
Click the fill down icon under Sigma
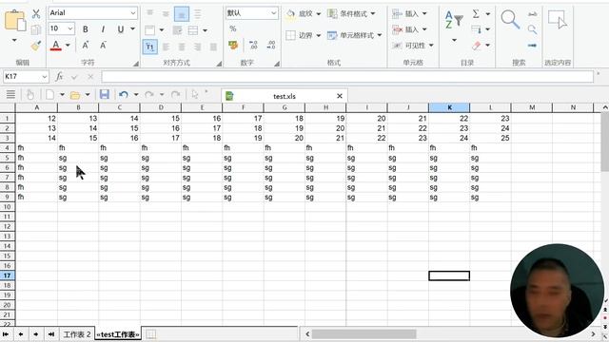click(476, 29)
